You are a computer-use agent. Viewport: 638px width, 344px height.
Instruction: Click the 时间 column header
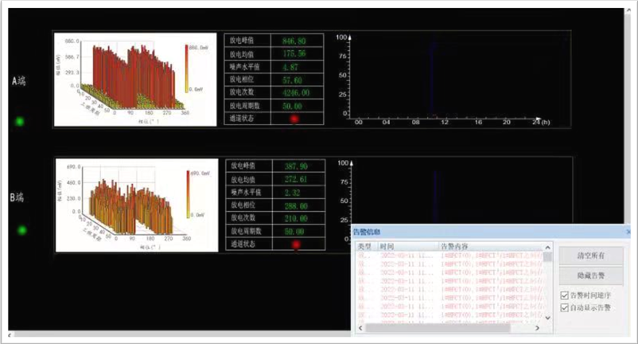387,247
